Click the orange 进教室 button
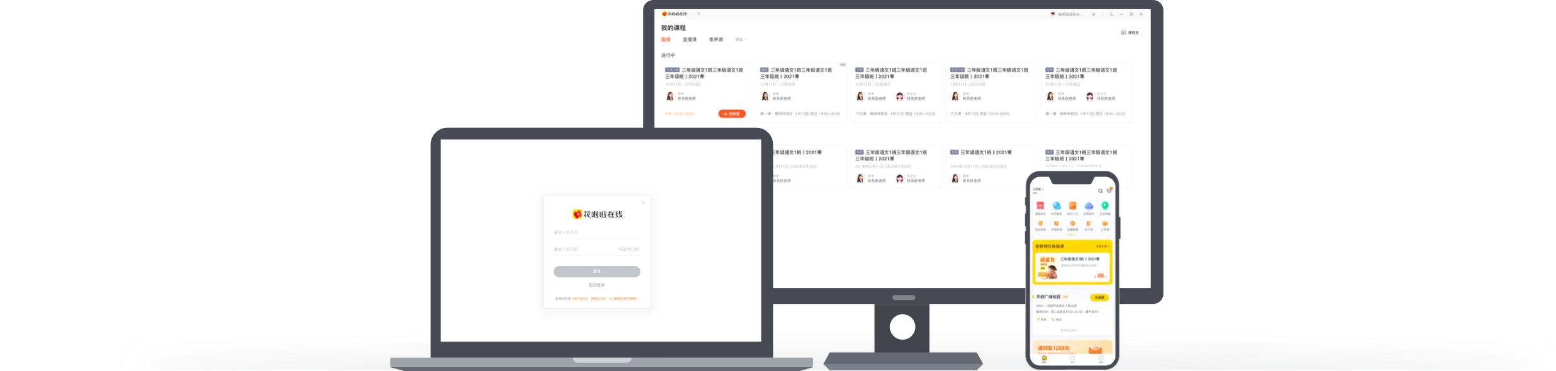 point(731,114)
